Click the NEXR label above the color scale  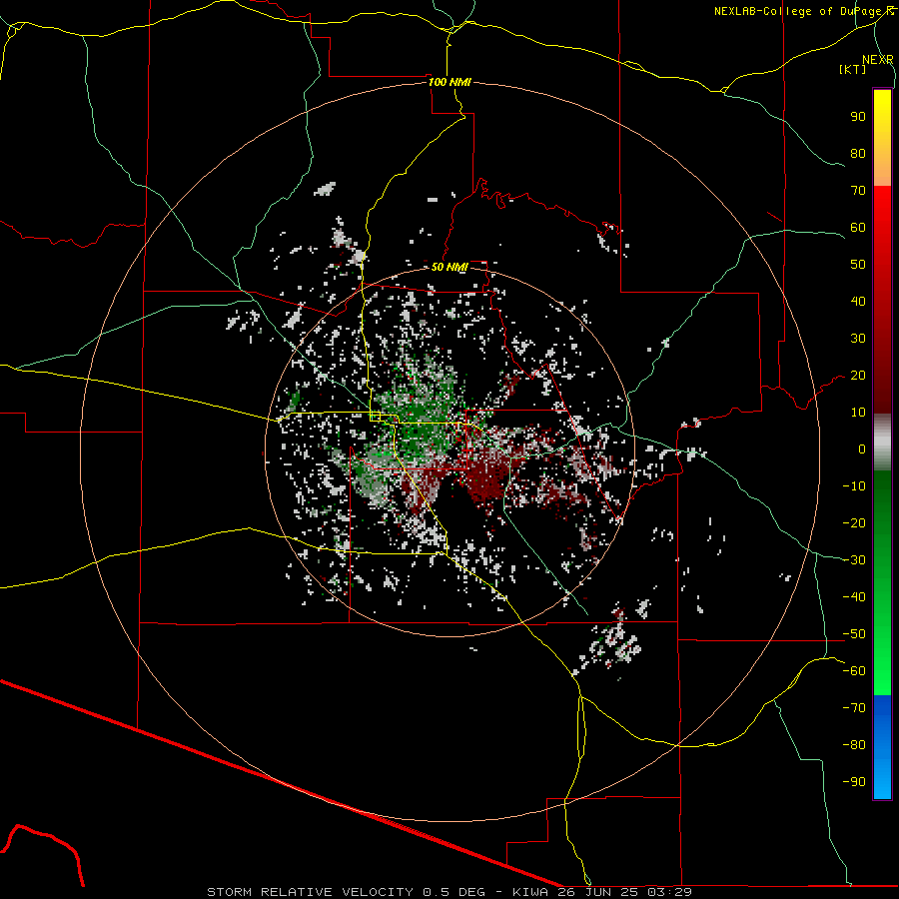click(x=878, y=60)
